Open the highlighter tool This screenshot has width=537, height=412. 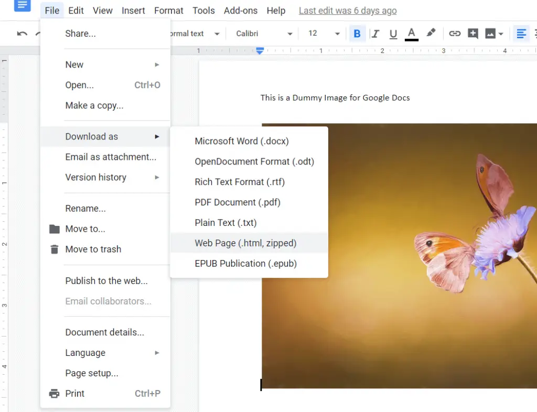pos(431,33)
